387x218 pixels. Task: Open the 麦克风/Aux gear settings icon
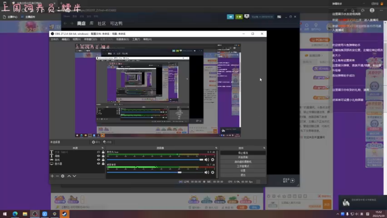point(212,160)
